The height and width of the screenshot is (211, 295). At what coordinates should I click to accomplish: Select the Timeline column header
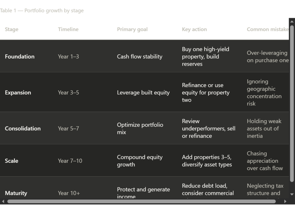[x=68, y=29]
